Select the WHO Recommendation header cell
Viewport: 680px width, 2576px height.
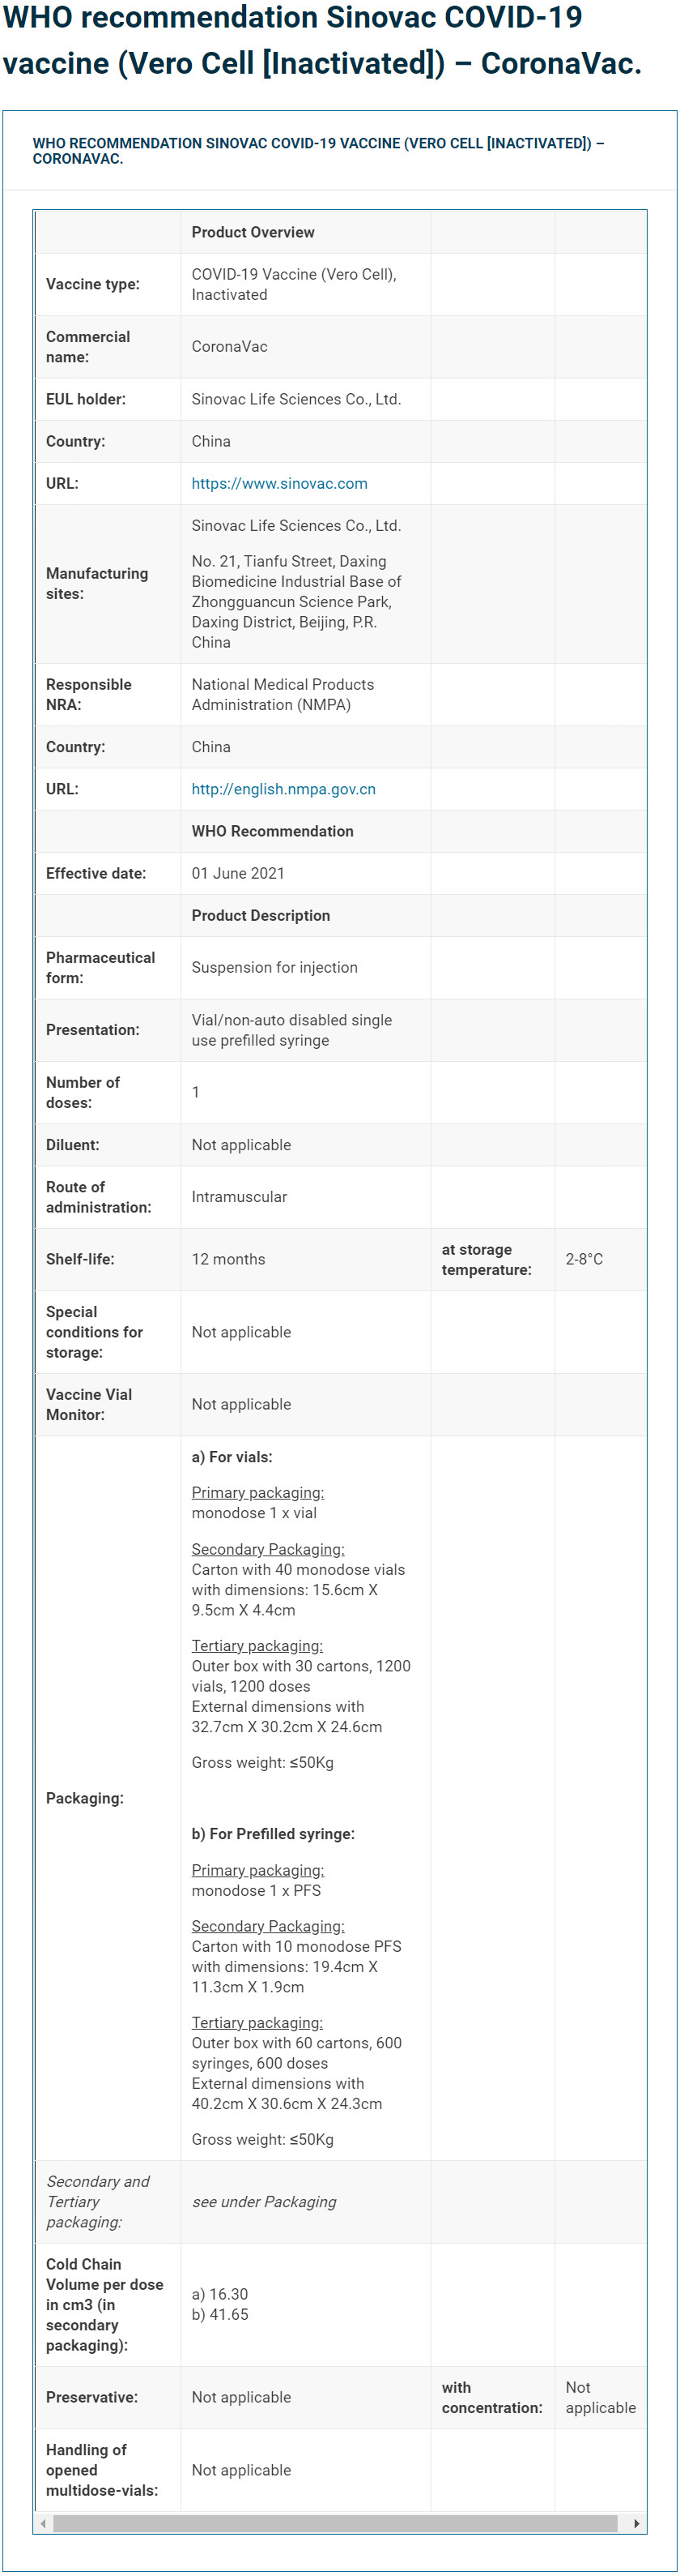point(305,831)
